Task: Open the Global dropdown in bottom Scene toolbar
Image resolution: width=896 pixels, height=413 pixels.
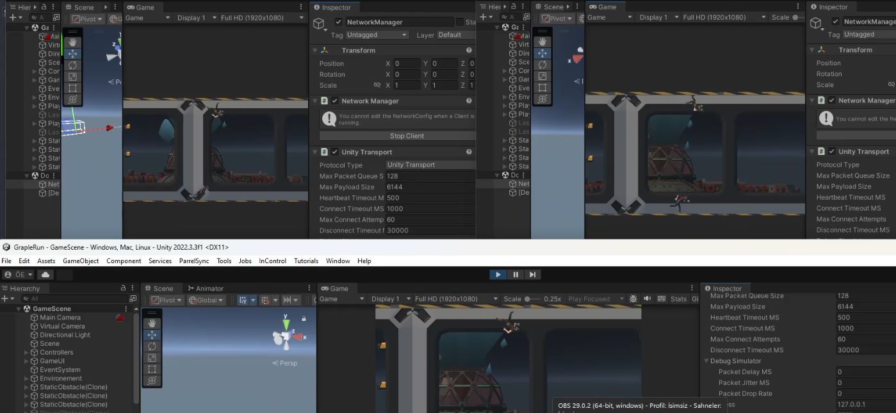Action: [206, 300]
